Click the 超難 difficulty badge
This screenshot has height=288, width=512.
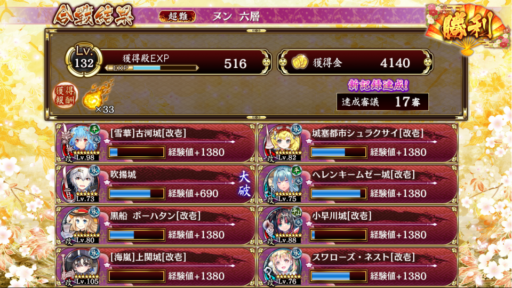click(x=177, y=17)
